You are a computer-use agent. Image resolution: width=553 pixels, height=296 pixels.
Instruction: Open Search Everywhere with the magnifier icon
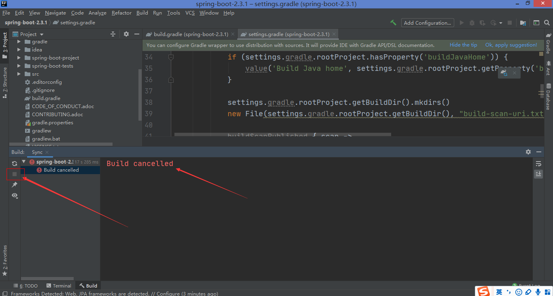pyautogui.click(x=547, y=23)
